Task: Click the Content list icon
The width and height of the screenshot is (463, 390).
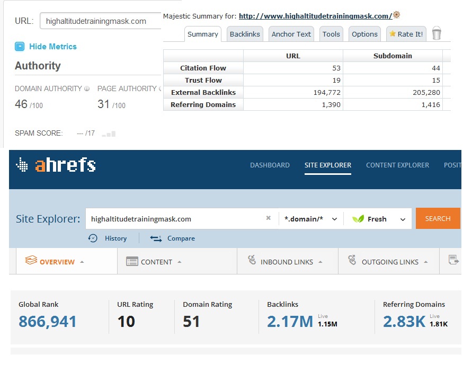Action: [132, 261]
